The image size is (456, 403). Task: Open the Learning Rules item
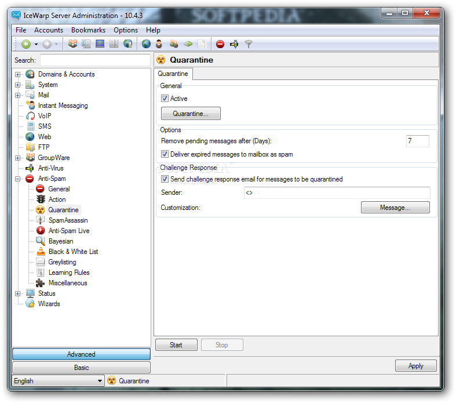(x=69, y=273)
